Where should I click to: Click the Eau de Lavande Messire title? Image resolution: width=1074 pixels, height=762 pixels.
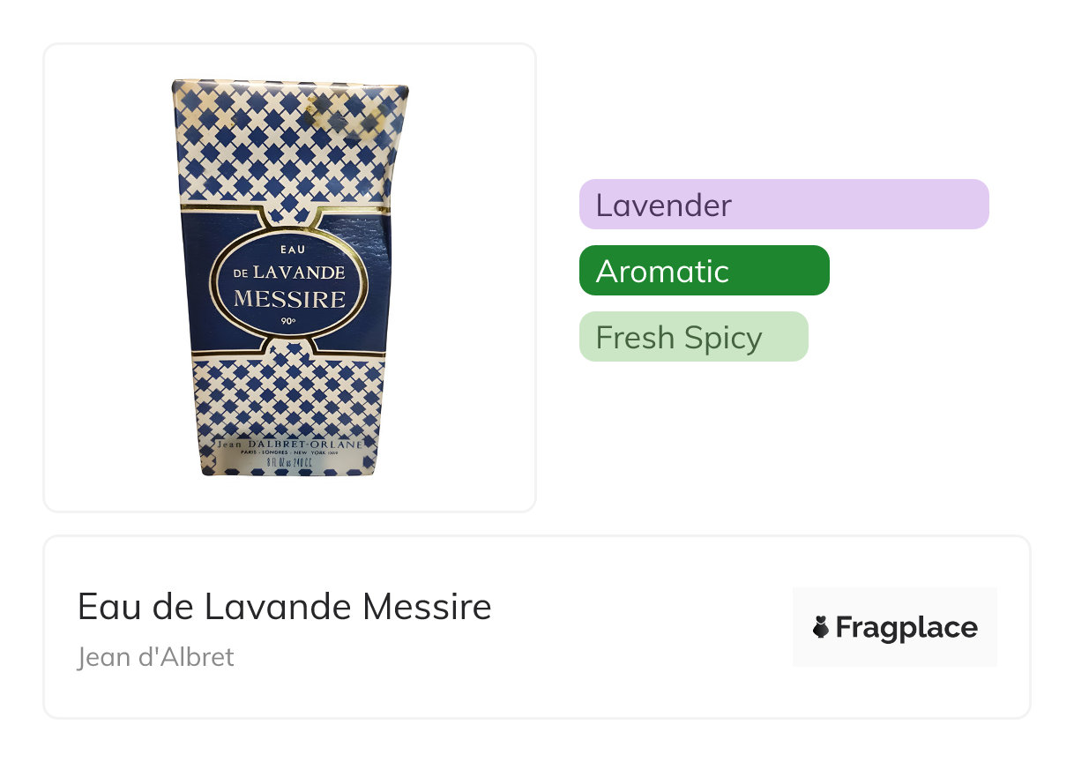284,607
